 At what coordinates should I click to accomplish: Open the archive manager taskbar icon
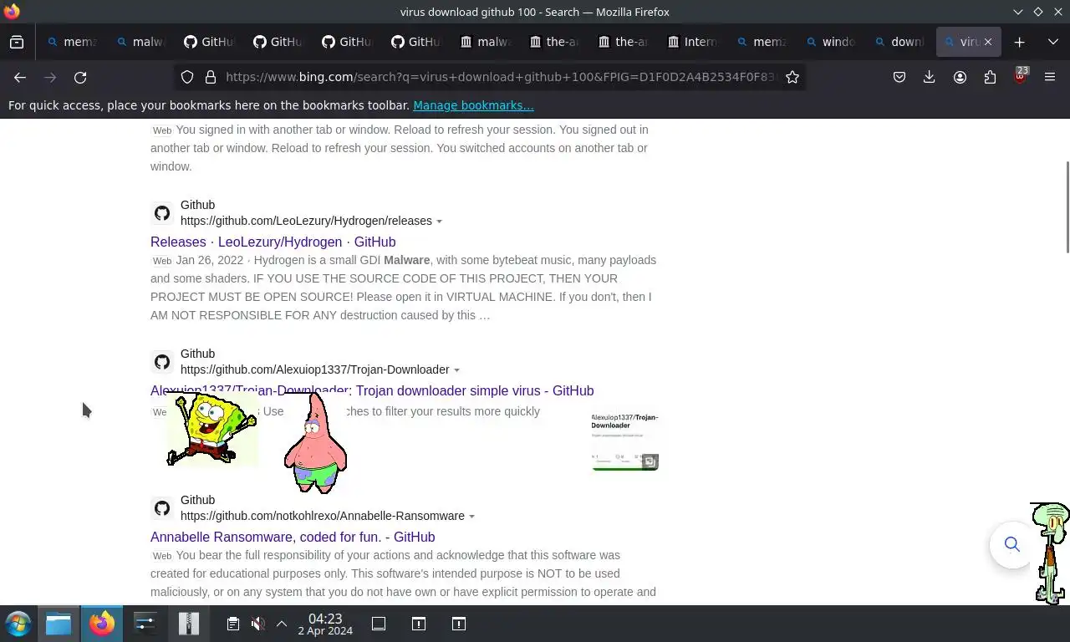189,624
